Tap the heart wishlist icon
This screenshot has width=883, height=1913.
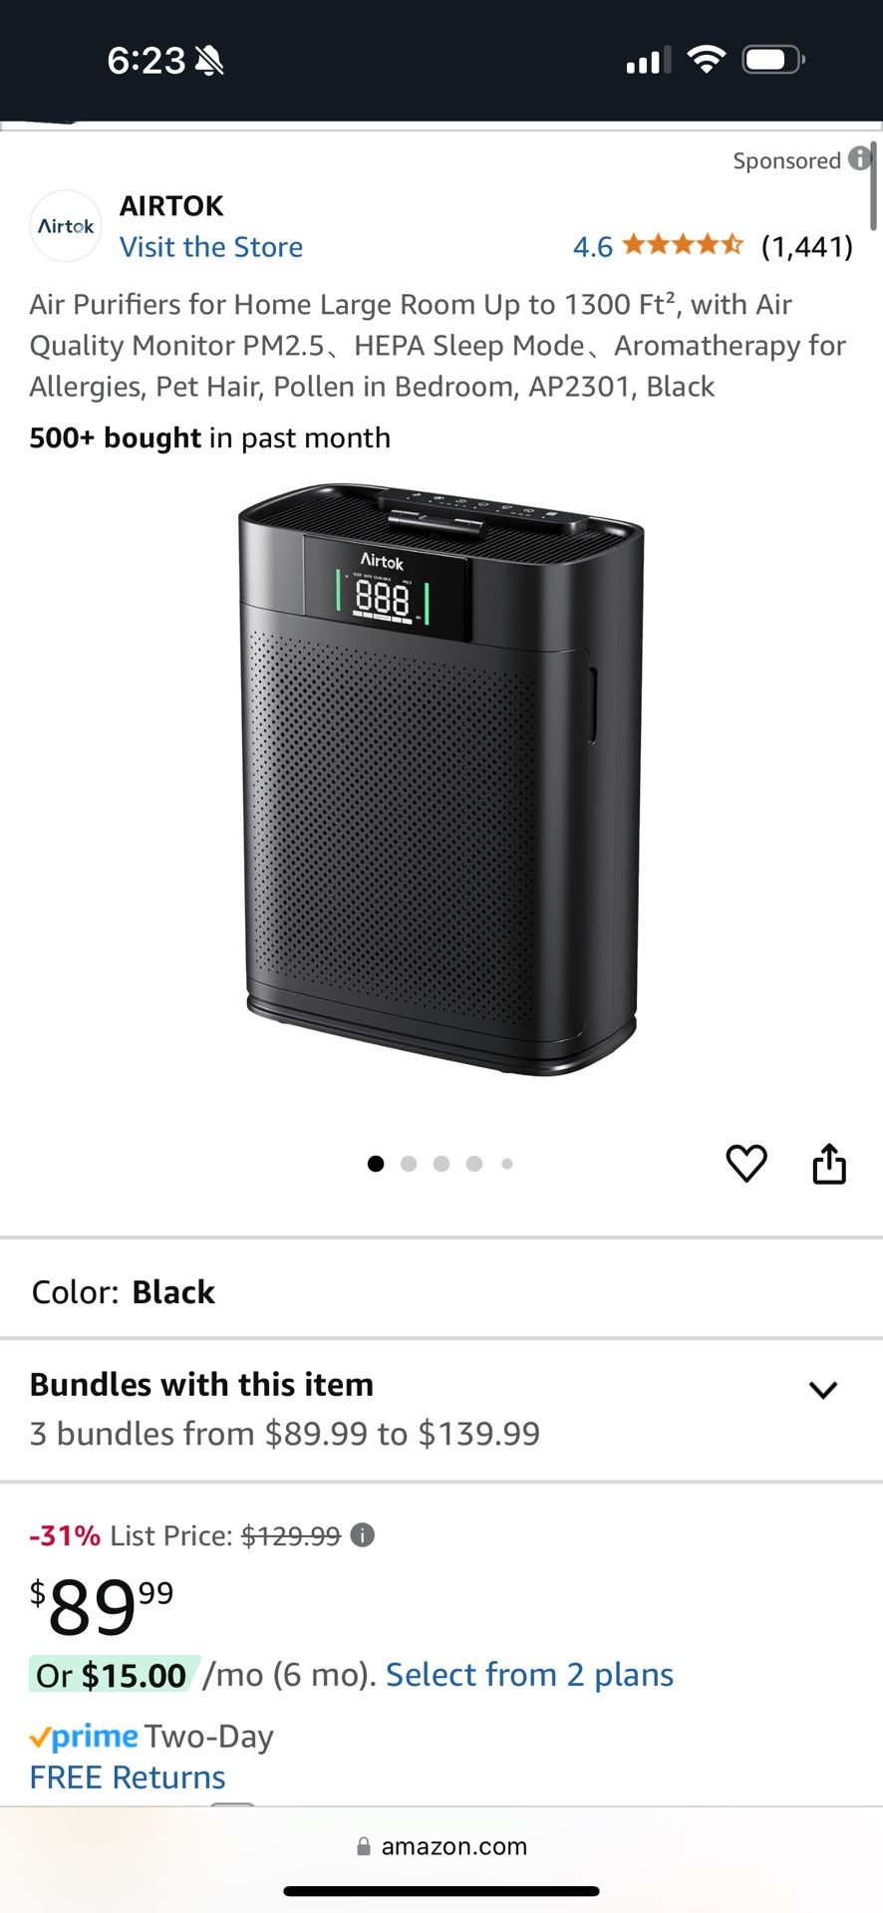(x=746, y=1163)
